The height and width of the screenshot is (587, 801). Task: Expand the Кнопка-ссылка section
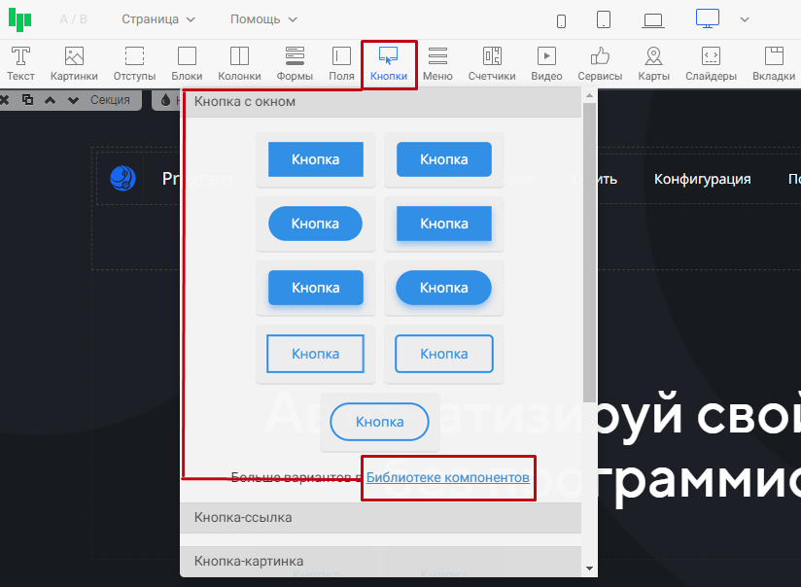click(381, 518)
